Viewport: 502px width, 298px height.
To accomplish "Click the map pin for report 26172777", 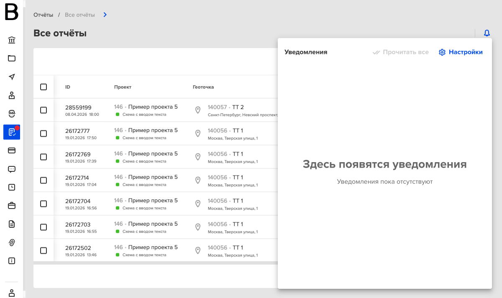I will pos(198,134).
